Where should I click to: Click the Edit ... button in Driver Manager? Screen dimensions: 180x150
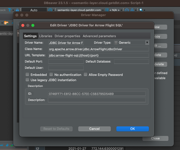(161, 46)
